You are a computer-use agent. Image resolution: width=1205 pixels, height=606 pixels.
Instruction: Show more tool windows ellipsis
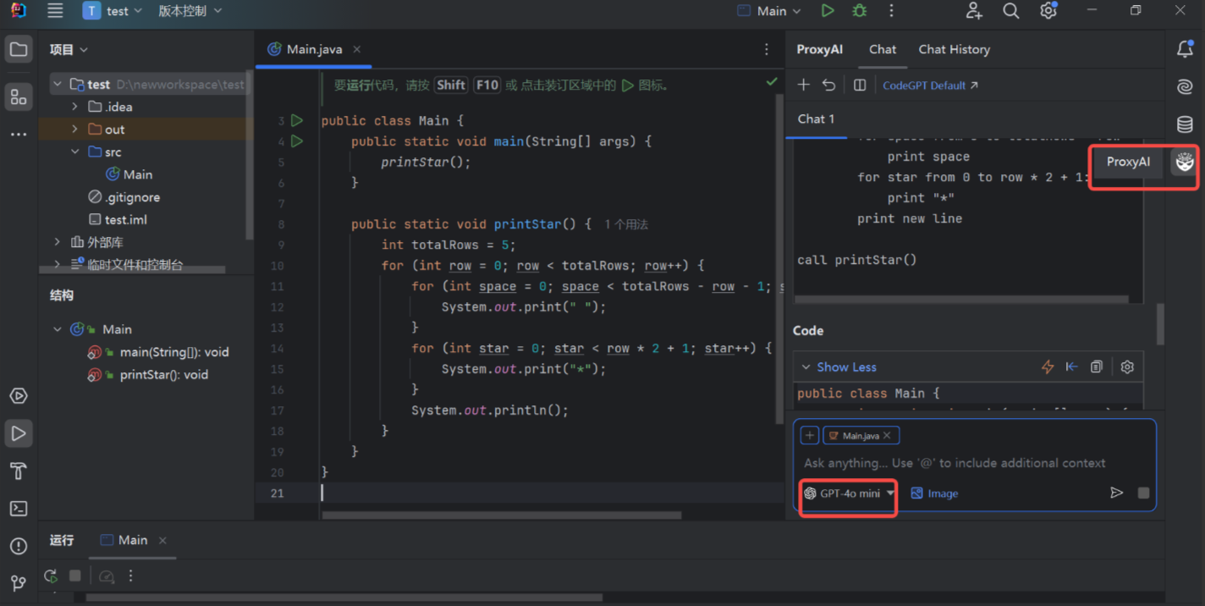point(19,135)
